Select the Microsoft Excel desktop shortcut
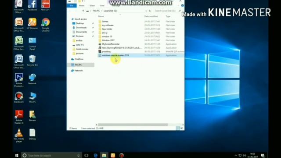This screenshot has width=281, height=158. pyautogui.click(x=19, y=43)
